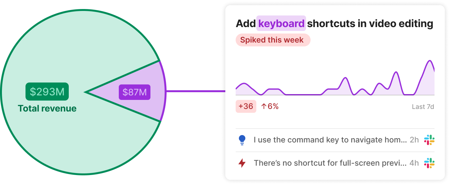Change the 'Last 7d' time range
This screenshot has width=450, height=185.
423,107
